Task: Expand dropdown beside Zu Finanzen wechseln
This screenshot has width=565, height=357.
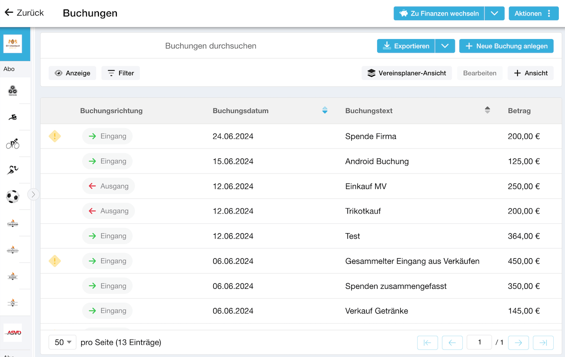Action: pos(494,14)
